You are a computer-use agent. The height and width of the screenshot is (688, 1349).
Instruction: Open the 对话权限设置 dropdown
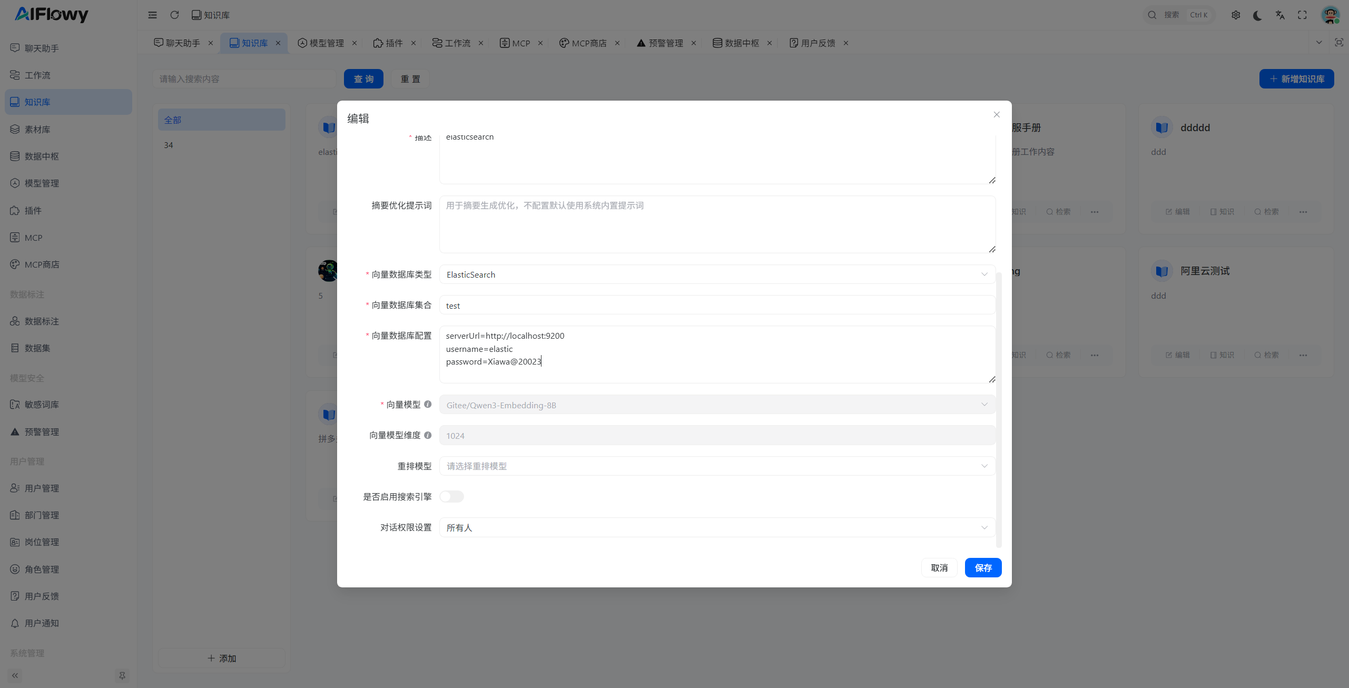[x=716, y=527]
